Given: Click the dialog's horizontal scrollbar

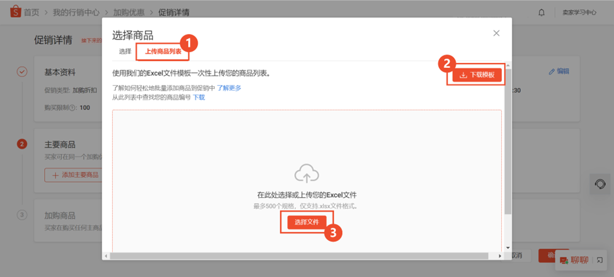Looking at the screenshot, I should coord(302,256).
